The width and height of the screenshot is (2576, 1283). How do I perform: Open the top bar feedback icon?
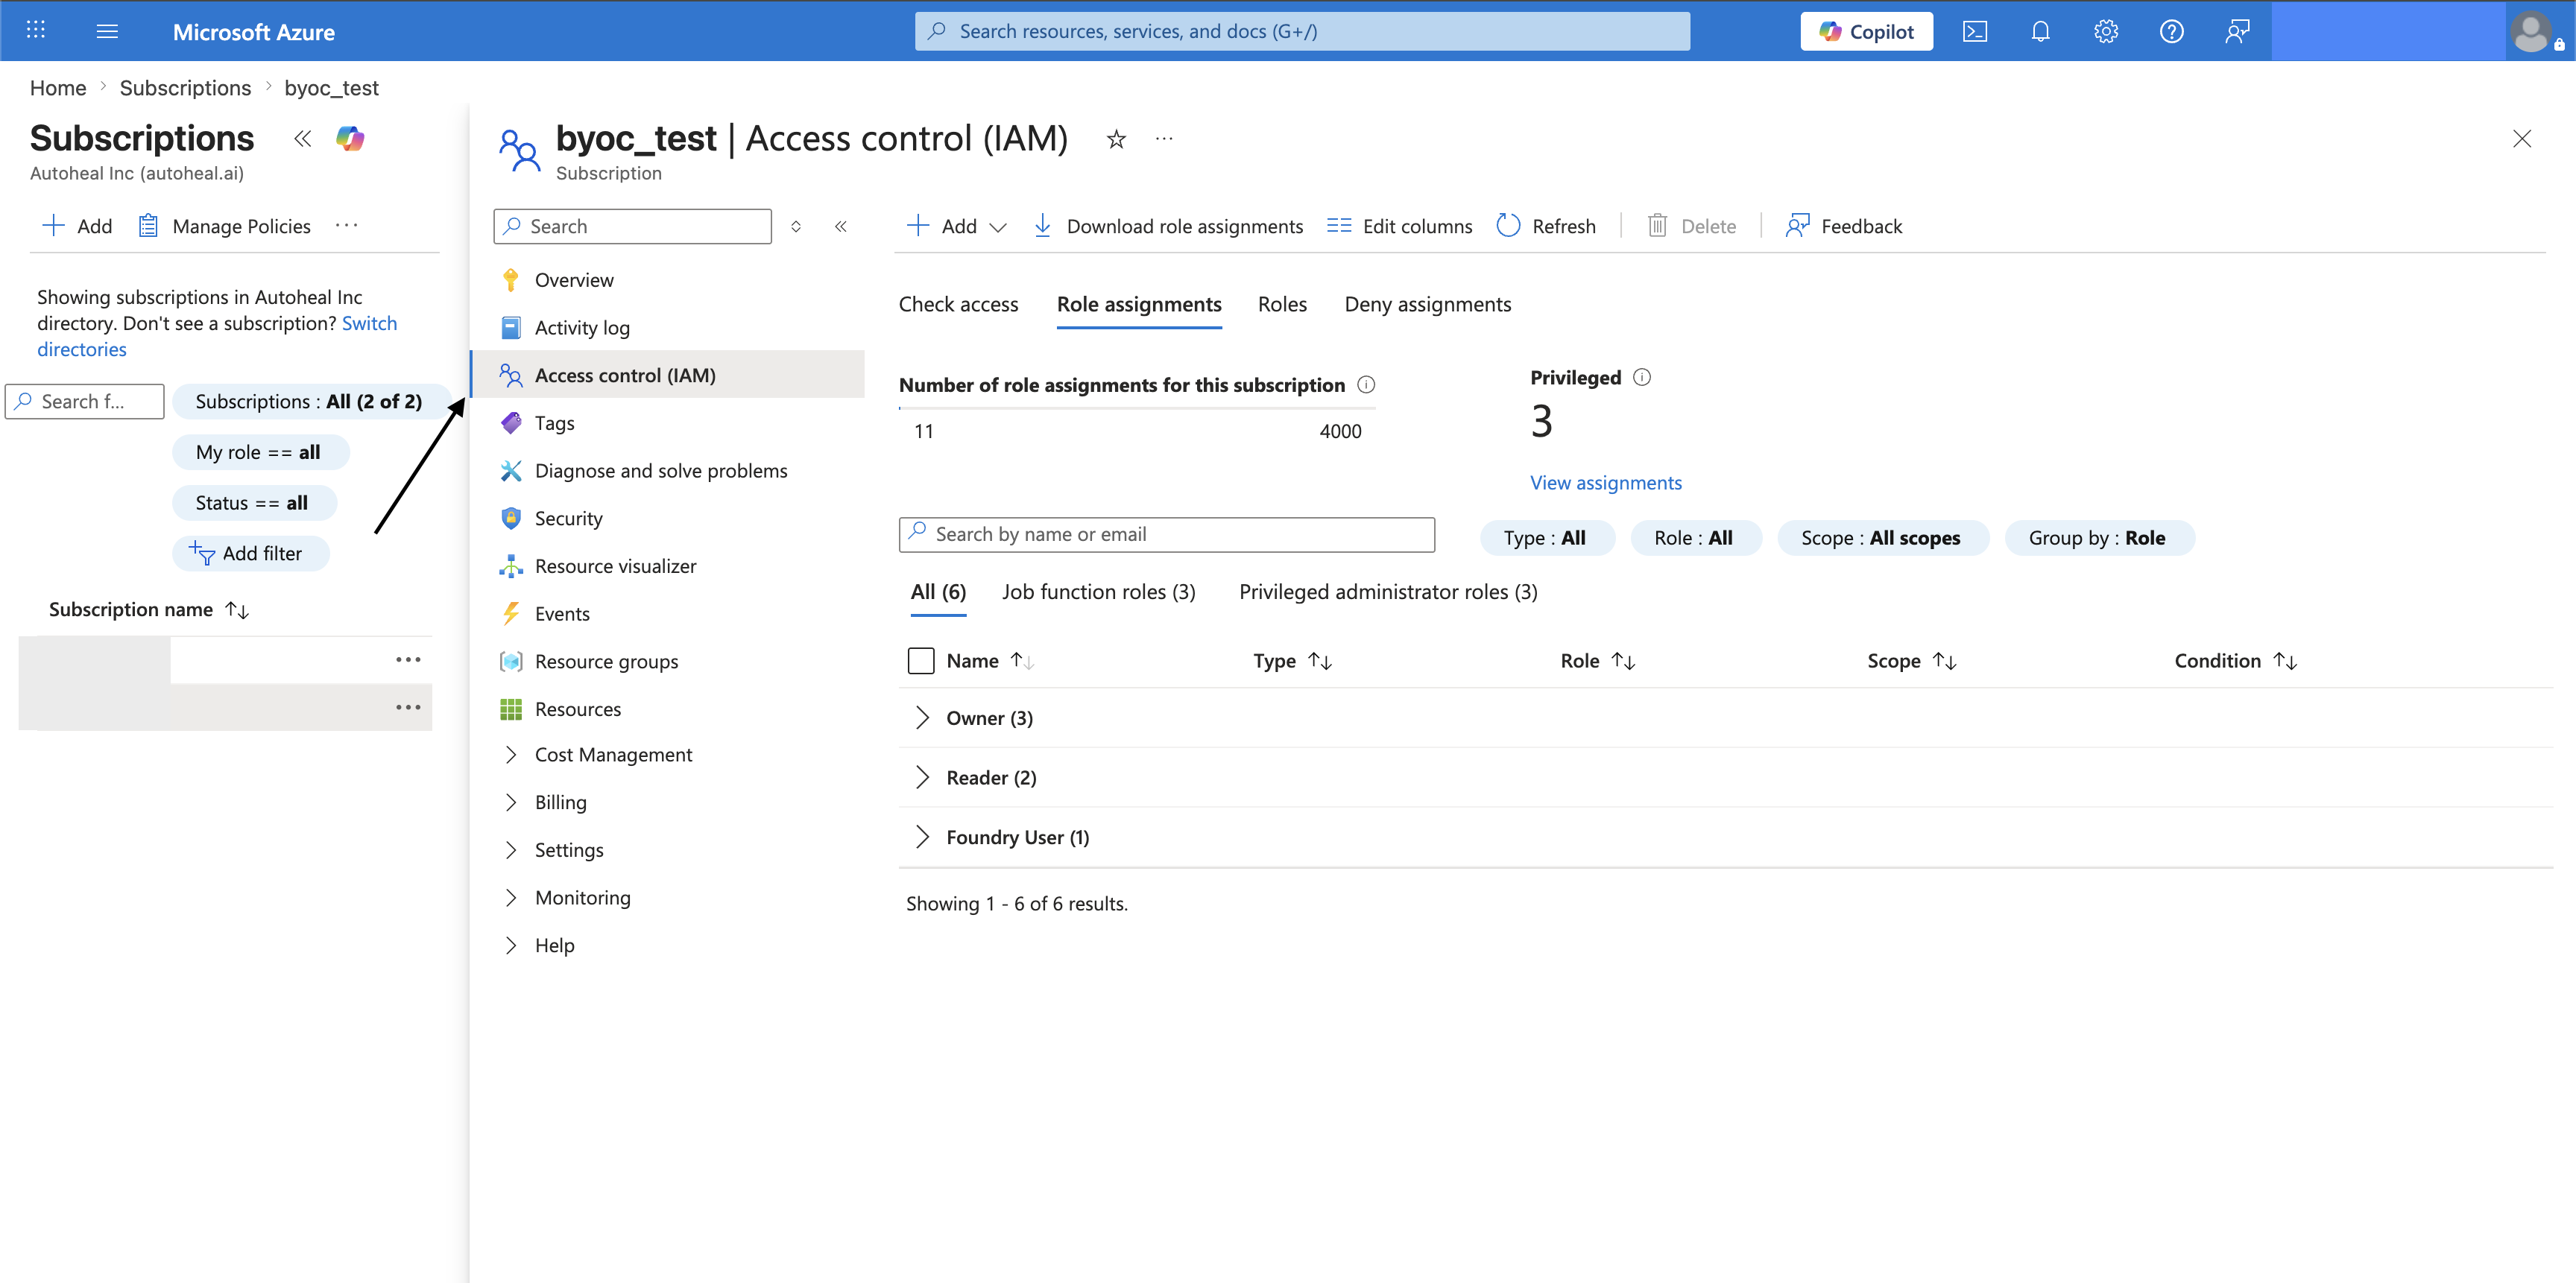(2237, 31)
